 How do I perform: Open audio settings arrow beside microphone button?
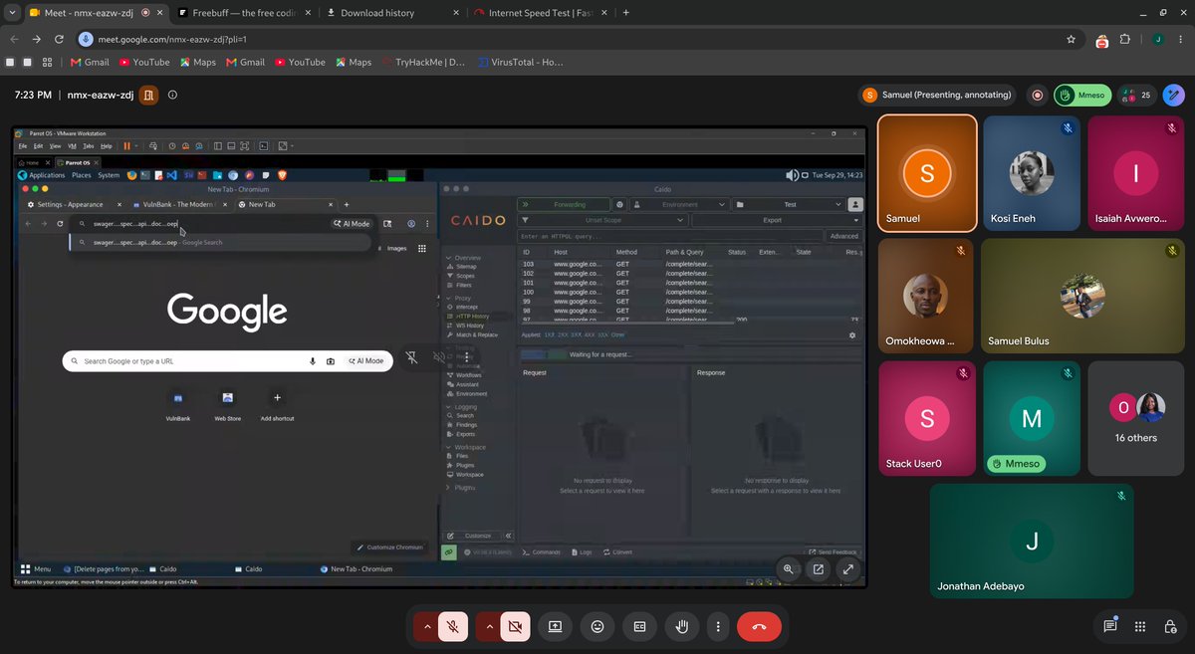(427, 626)
